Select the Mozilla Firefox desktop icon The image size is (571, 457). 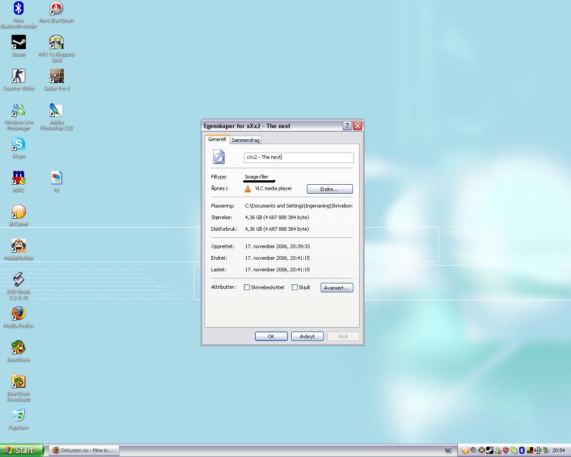18,314
